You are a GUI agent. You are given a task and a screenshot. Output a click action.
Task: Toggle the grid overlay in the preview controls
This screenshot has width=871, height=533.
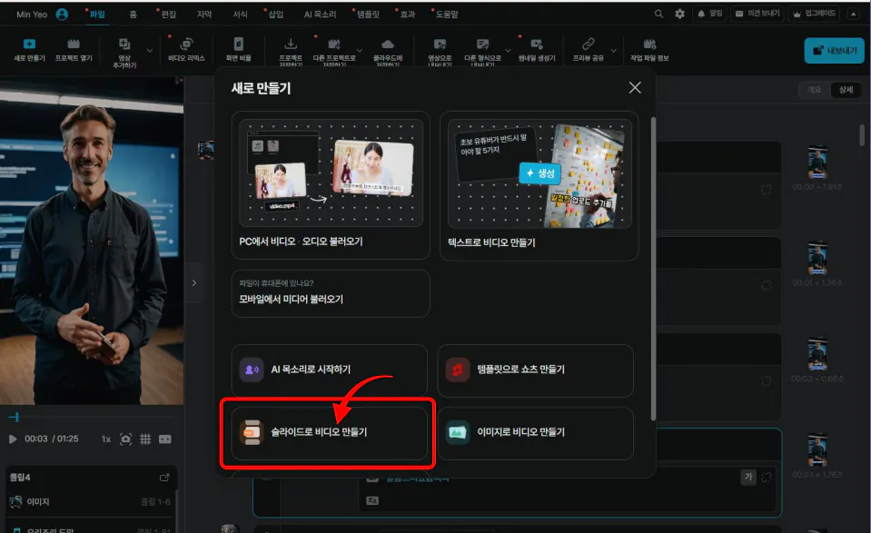click(144, 439)
